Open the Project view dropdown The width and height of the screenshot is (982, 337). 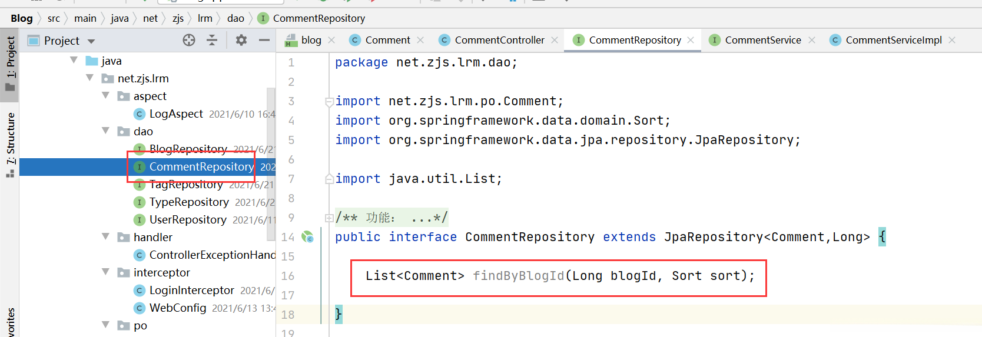91,41
